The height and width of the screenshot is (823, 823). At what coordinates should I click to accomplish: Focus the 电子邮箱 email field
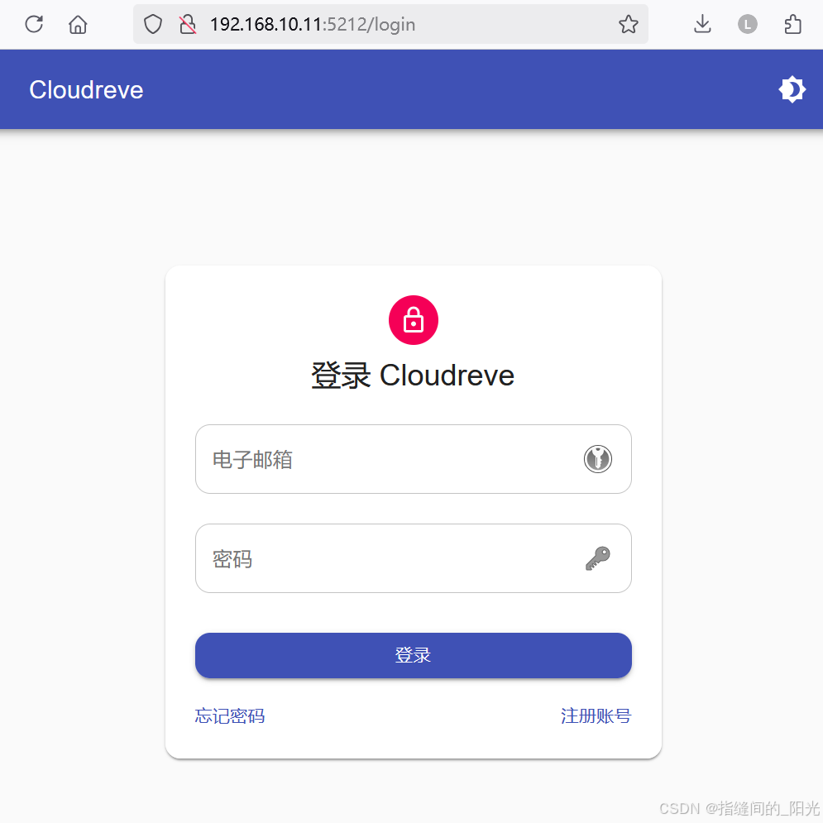[413, 459]
